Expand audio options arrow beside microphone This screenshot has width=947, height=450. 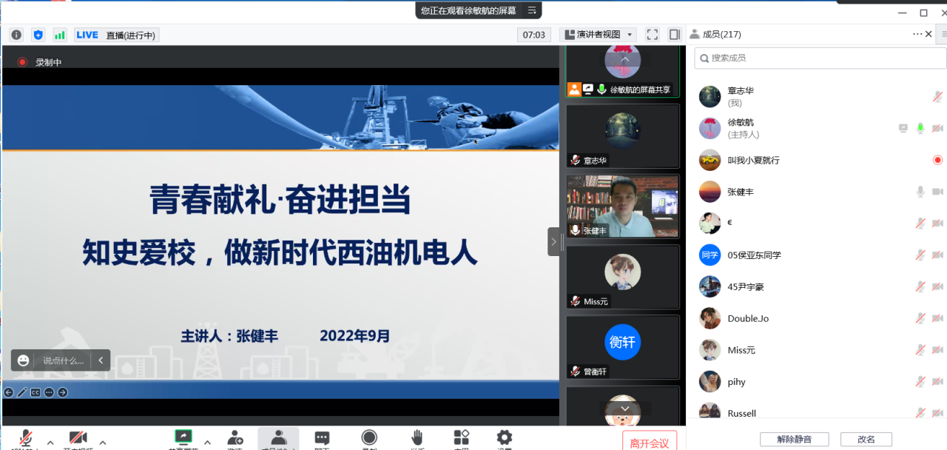50,443
